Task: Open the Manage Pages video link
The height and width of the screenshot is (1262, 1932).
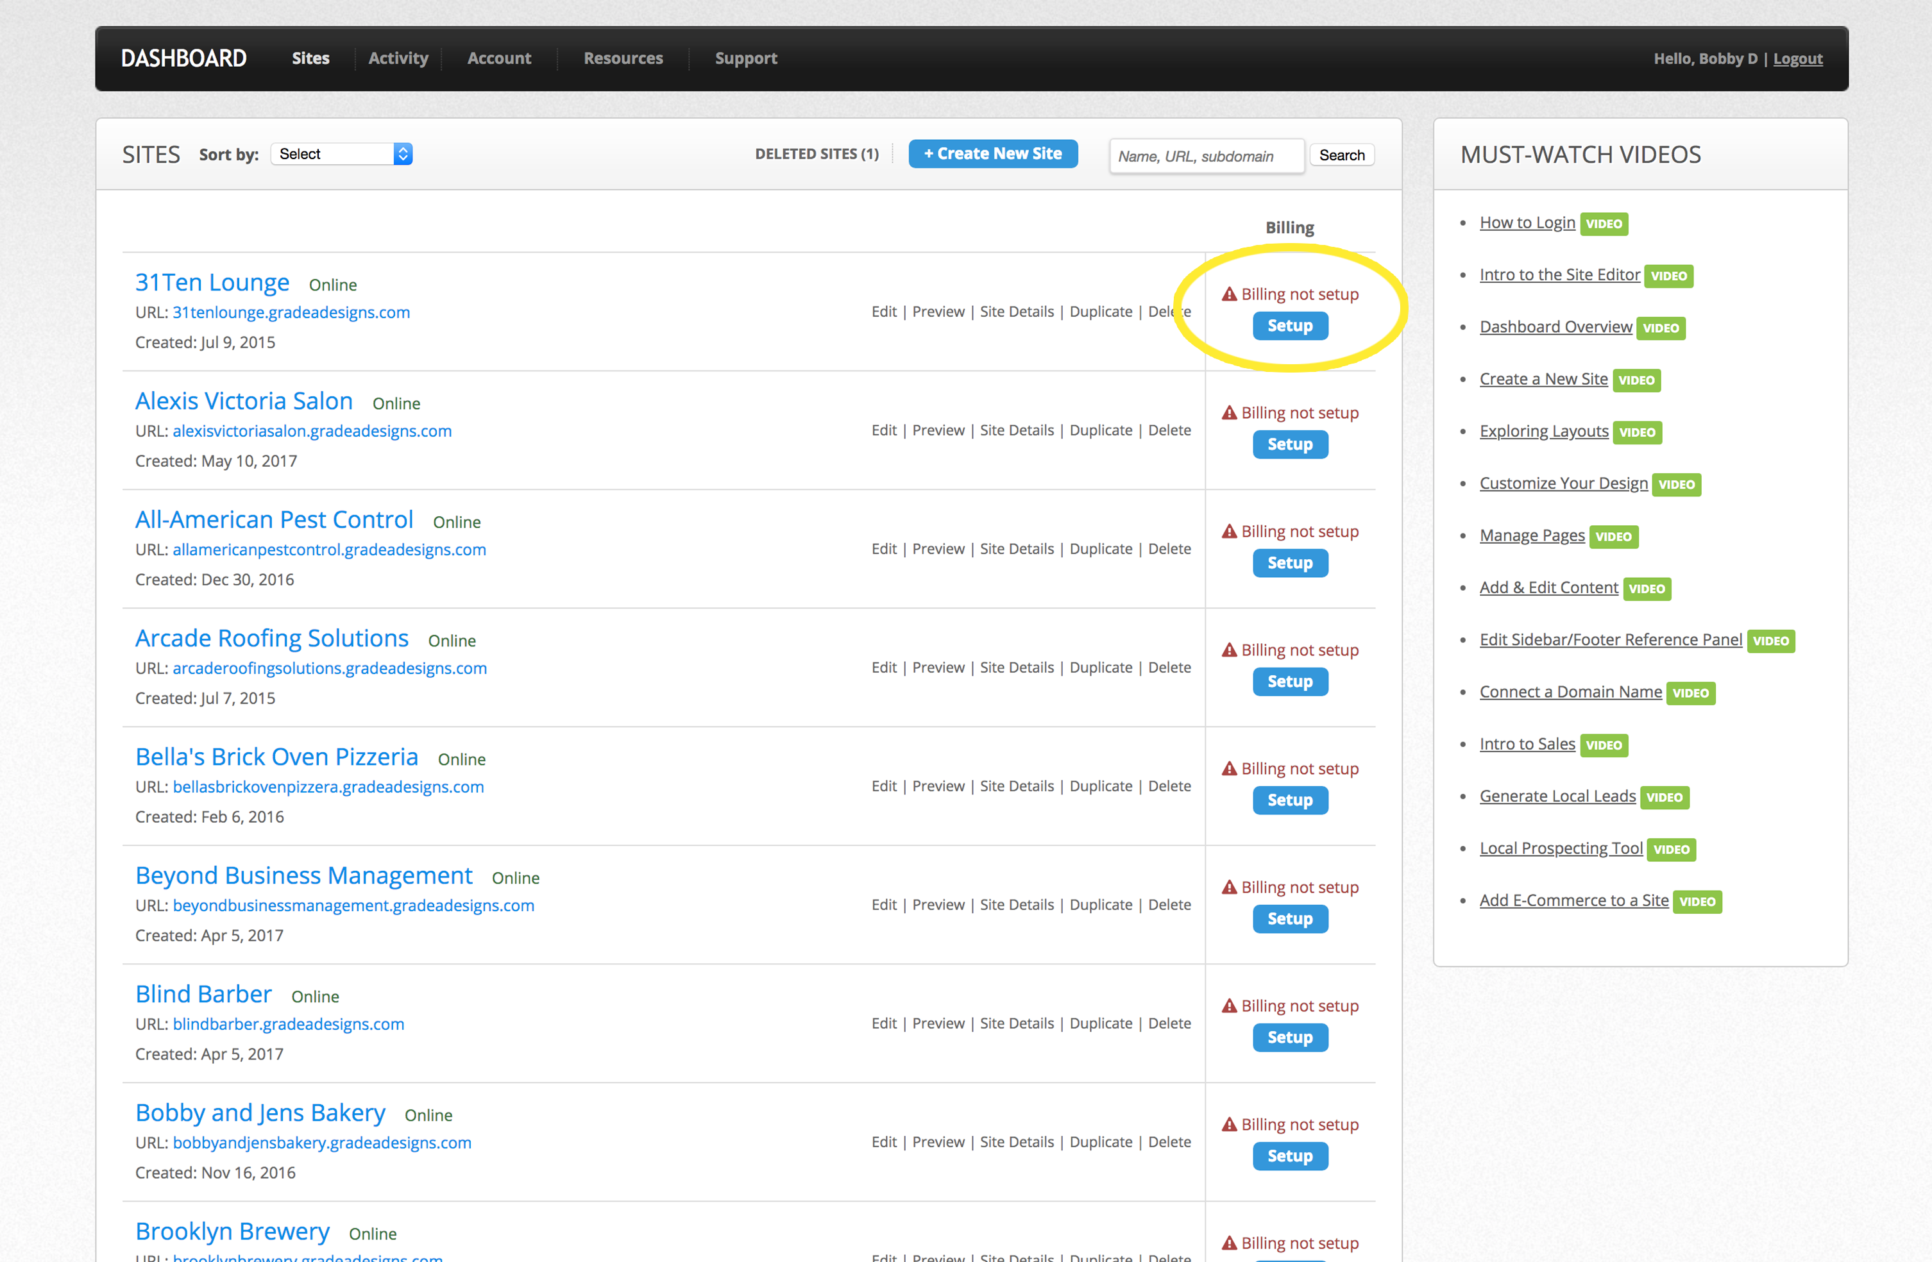Action: point(1532,535)
